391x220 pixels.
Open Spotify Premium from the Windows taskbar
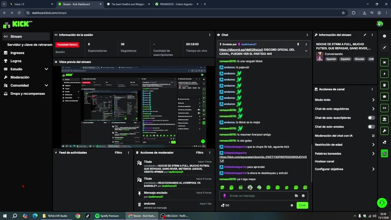(107, 216)
